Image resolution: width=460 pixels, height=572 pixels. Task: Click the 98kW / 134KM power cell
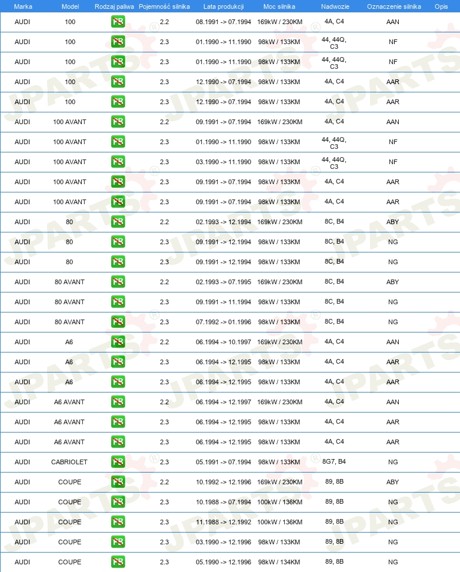click(279, 562)
